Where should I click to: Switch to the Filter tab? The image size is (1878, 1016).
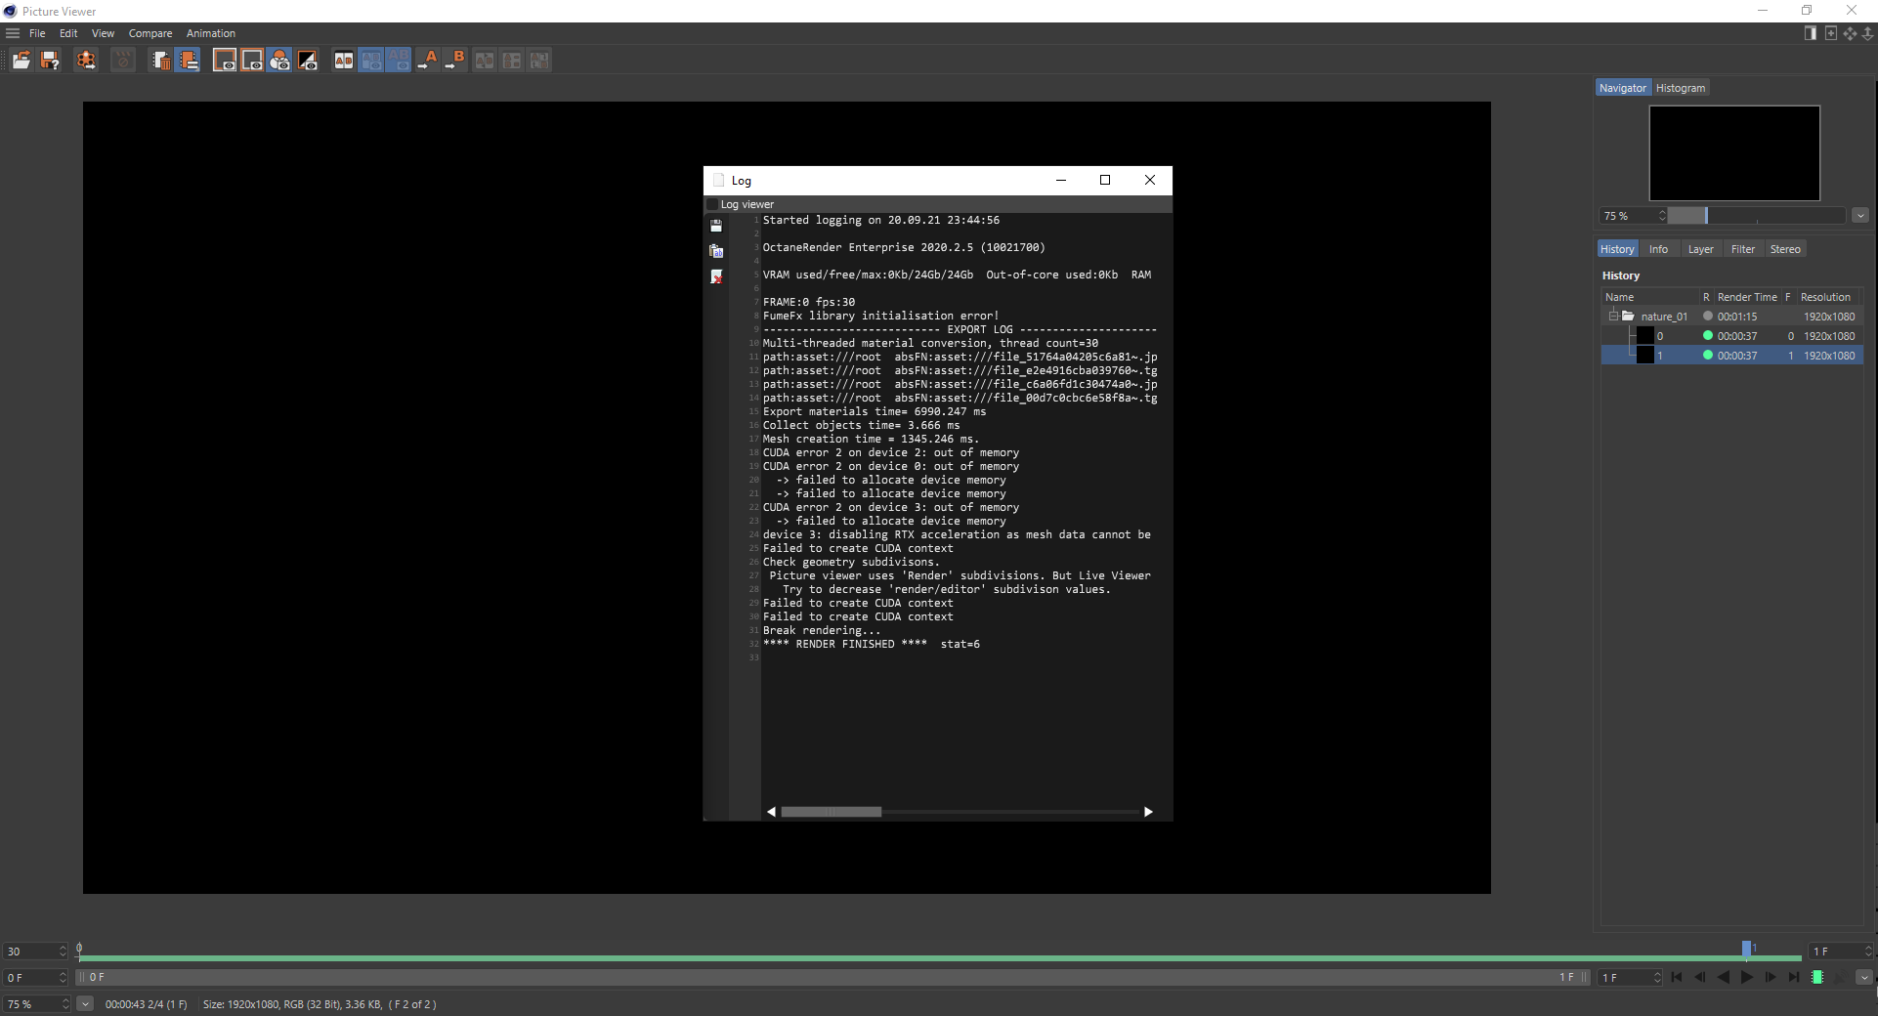click(1743, 249)
